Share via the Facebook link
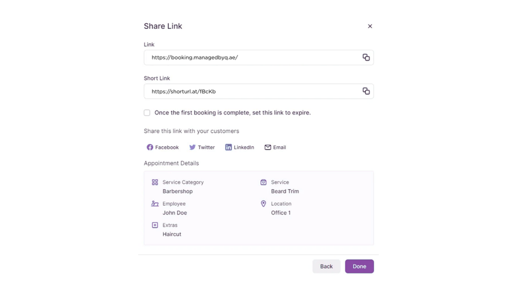The image size is (532, 299). (x=167, y=147)
